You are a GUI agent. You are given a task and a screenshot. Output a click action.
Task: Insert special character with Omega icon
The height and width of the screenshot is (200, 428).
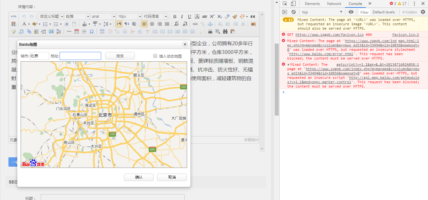tap(92, 31)
